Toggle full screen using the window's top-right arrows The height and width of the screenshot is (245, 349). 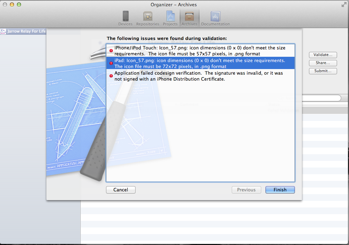(344, 5)
